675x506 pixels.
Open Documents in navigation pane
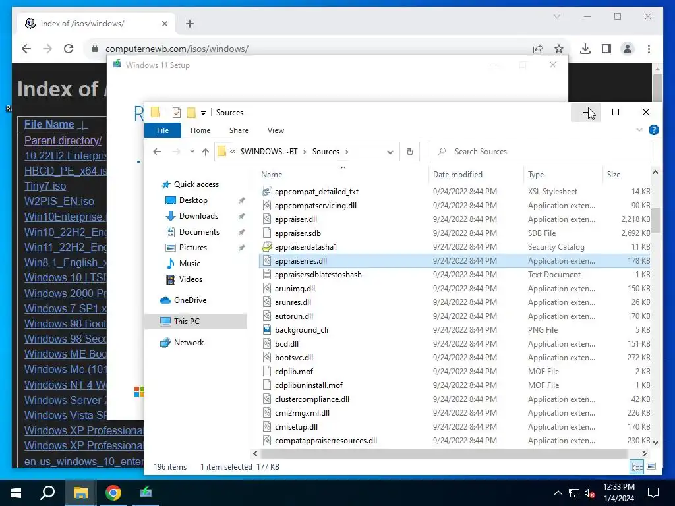(199, 232)
